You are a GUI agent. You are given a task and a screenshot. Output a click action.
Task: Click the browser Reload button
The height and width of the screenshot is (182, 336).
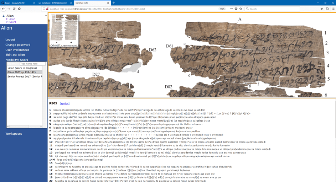pyautogui.click(x=14, y=9)
